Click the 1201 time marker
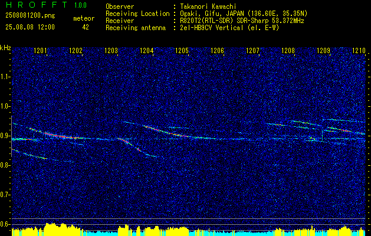 click(x=41, y=50)
